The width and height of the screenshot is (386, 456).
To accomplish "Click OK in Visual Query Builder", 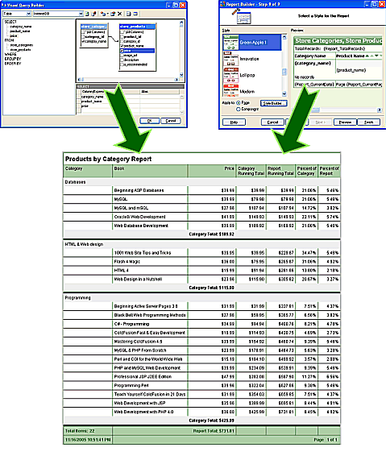I will [x=150, y=121].
